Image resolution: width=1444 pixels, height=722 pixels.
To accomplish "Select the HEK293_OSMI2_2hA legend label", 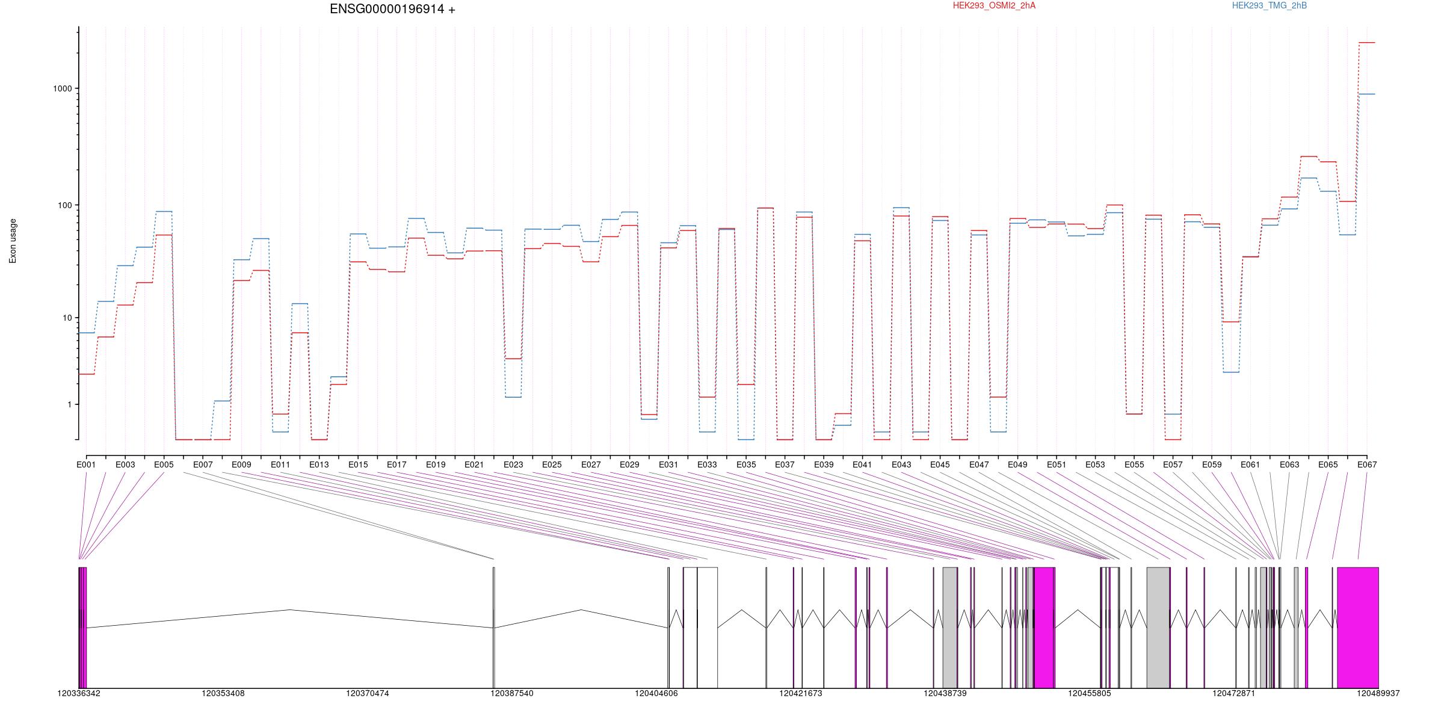I will click(994, 5).
